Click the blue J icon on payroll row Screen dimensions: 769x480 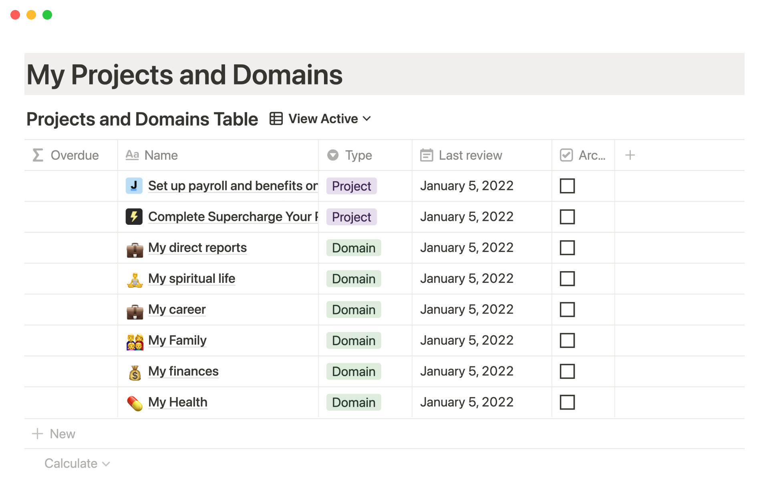134,186
